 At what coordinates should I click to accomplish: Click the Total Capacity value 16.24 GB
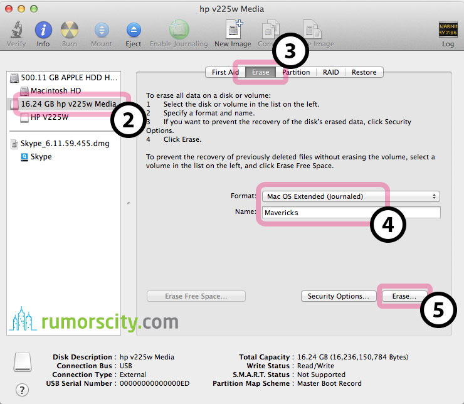pyautogui.click(x=352, y=357)
